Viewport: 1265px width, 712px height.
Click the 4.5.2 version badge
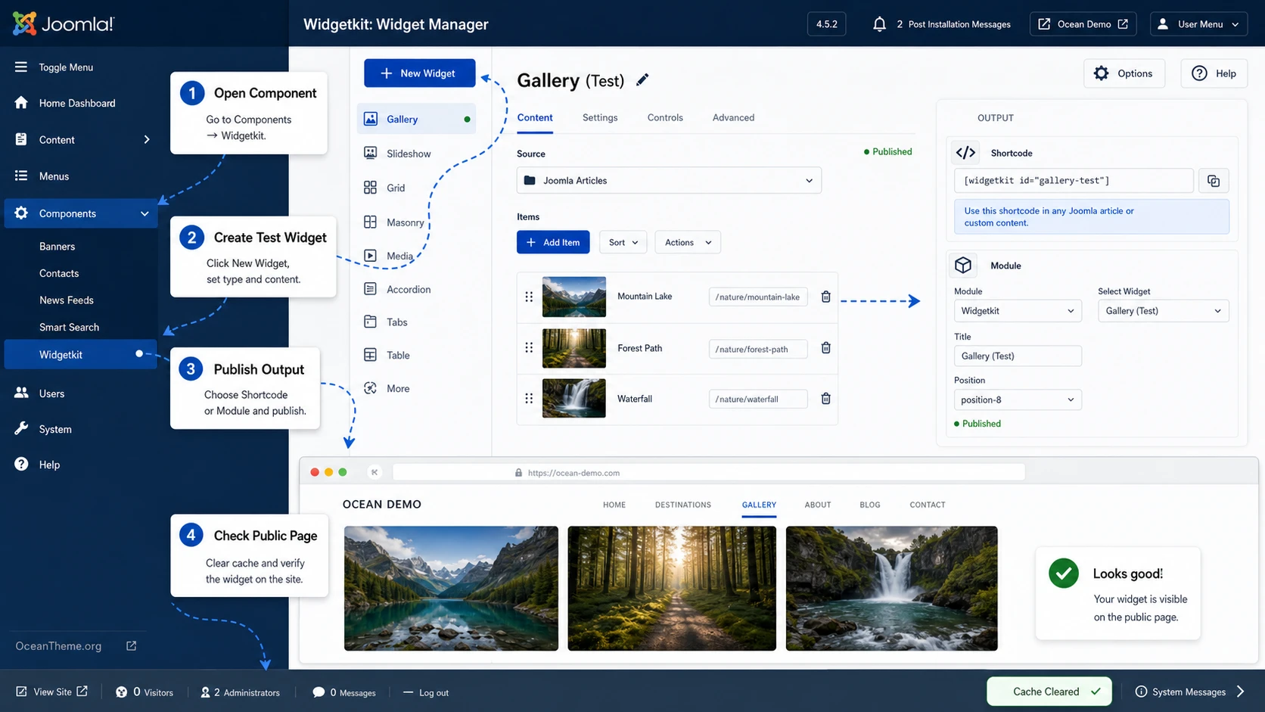(827, 24)
